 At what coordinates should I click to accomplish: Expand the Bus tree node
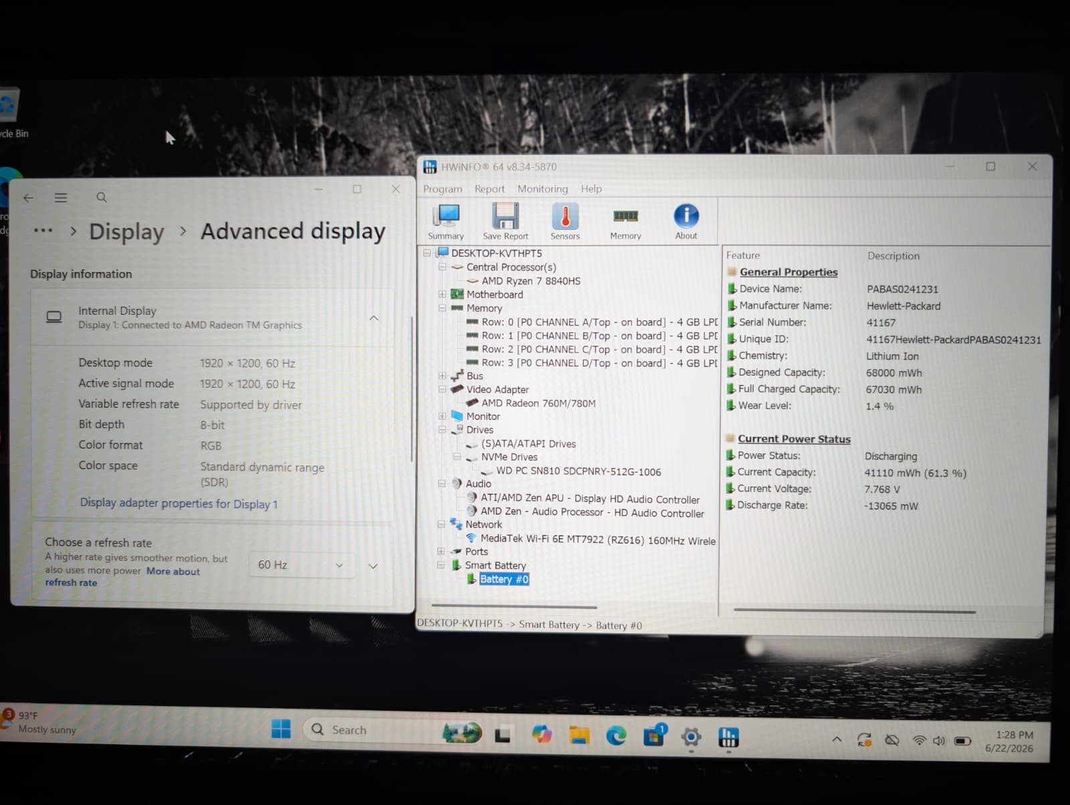[x=442, y=376]
